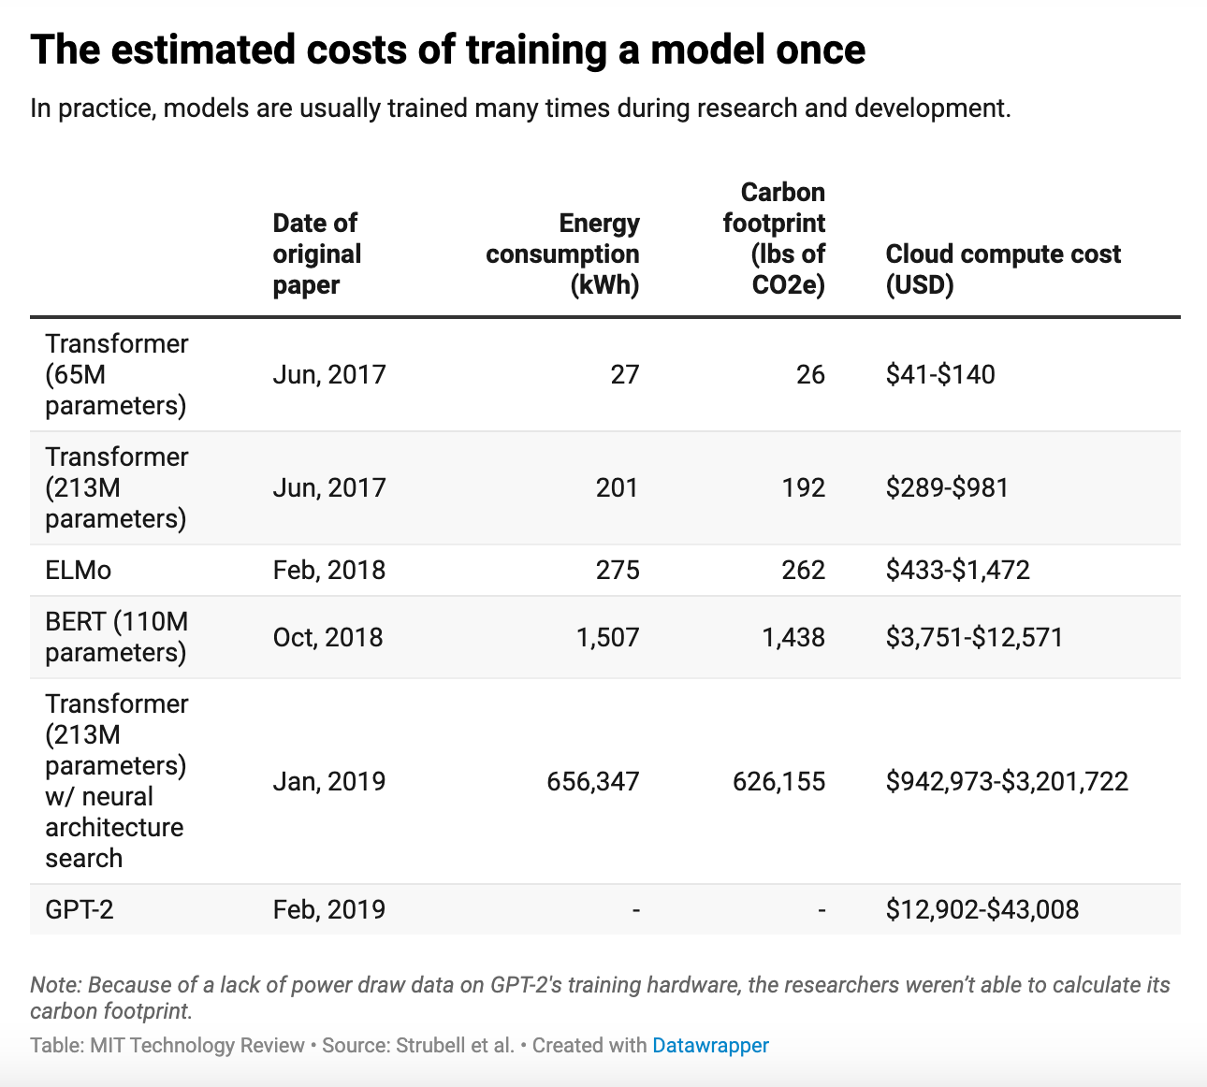Click the 656,347 energy consumption value

click(593, 781)
